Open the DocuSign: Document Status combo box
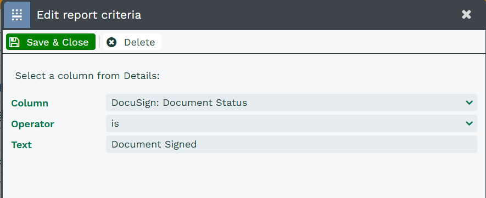The height and width of the screenshot is (198, 486). [292, 103]
